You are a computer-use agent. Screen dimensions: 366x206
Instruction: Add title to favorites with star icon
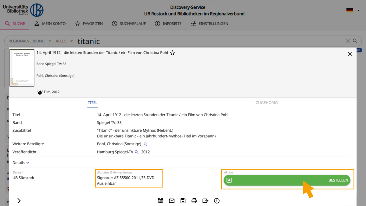(172, 53)
